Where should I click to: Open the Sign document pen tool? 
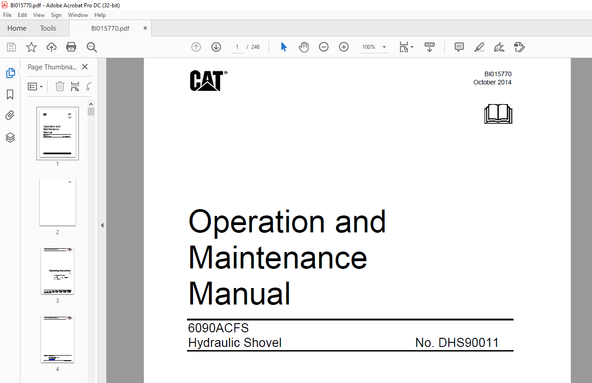coord(499,47)
